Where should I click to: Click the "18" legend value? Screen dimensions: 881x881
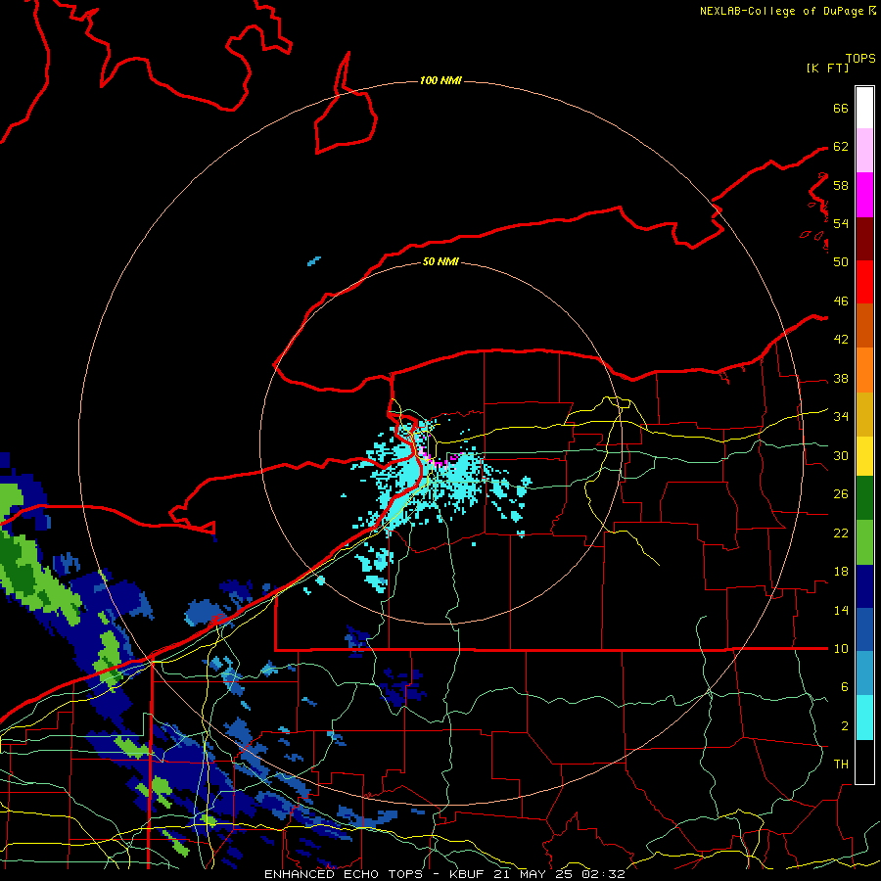click(x=841, y=572)
